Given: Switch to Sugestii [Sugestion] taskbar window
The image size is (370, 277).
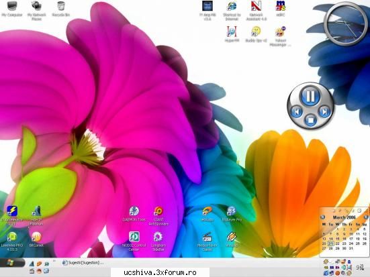Looking at the screenshot, I should (x=83, y=263).
